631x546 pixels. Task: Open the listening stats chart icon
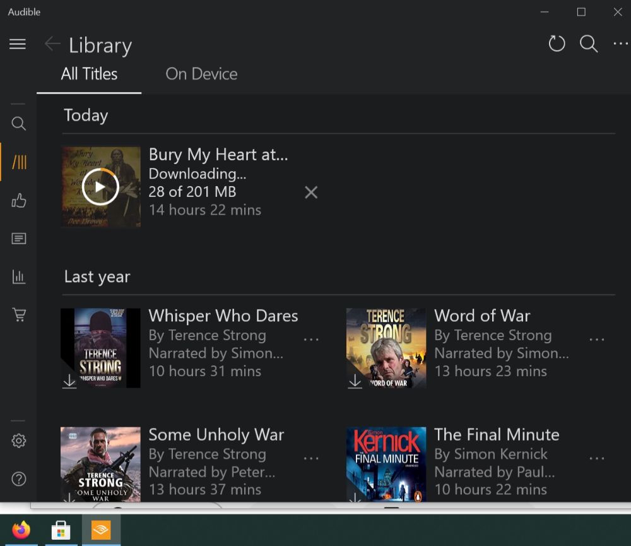(x=18, y=276)
